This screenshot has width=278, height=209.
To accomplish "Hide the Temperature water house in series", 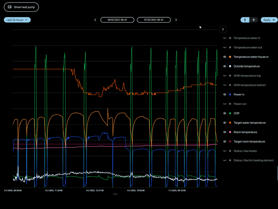I will [224, 57].
